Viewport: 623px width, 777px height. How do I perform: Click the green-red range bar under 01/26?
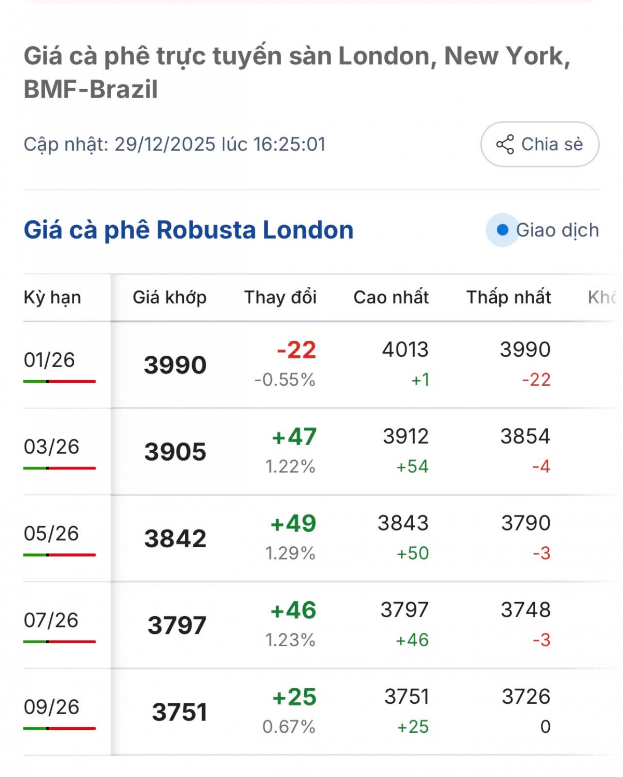(x=59, y=381)
